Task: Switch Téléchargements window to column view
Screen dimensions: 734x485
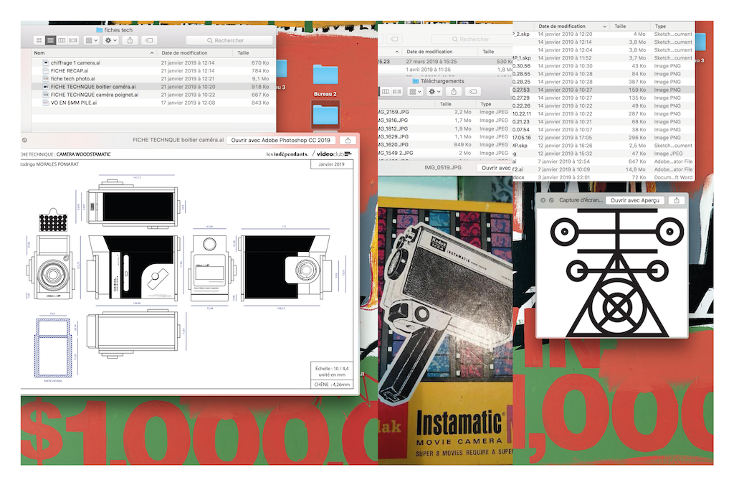Action: tap(385, 91)
